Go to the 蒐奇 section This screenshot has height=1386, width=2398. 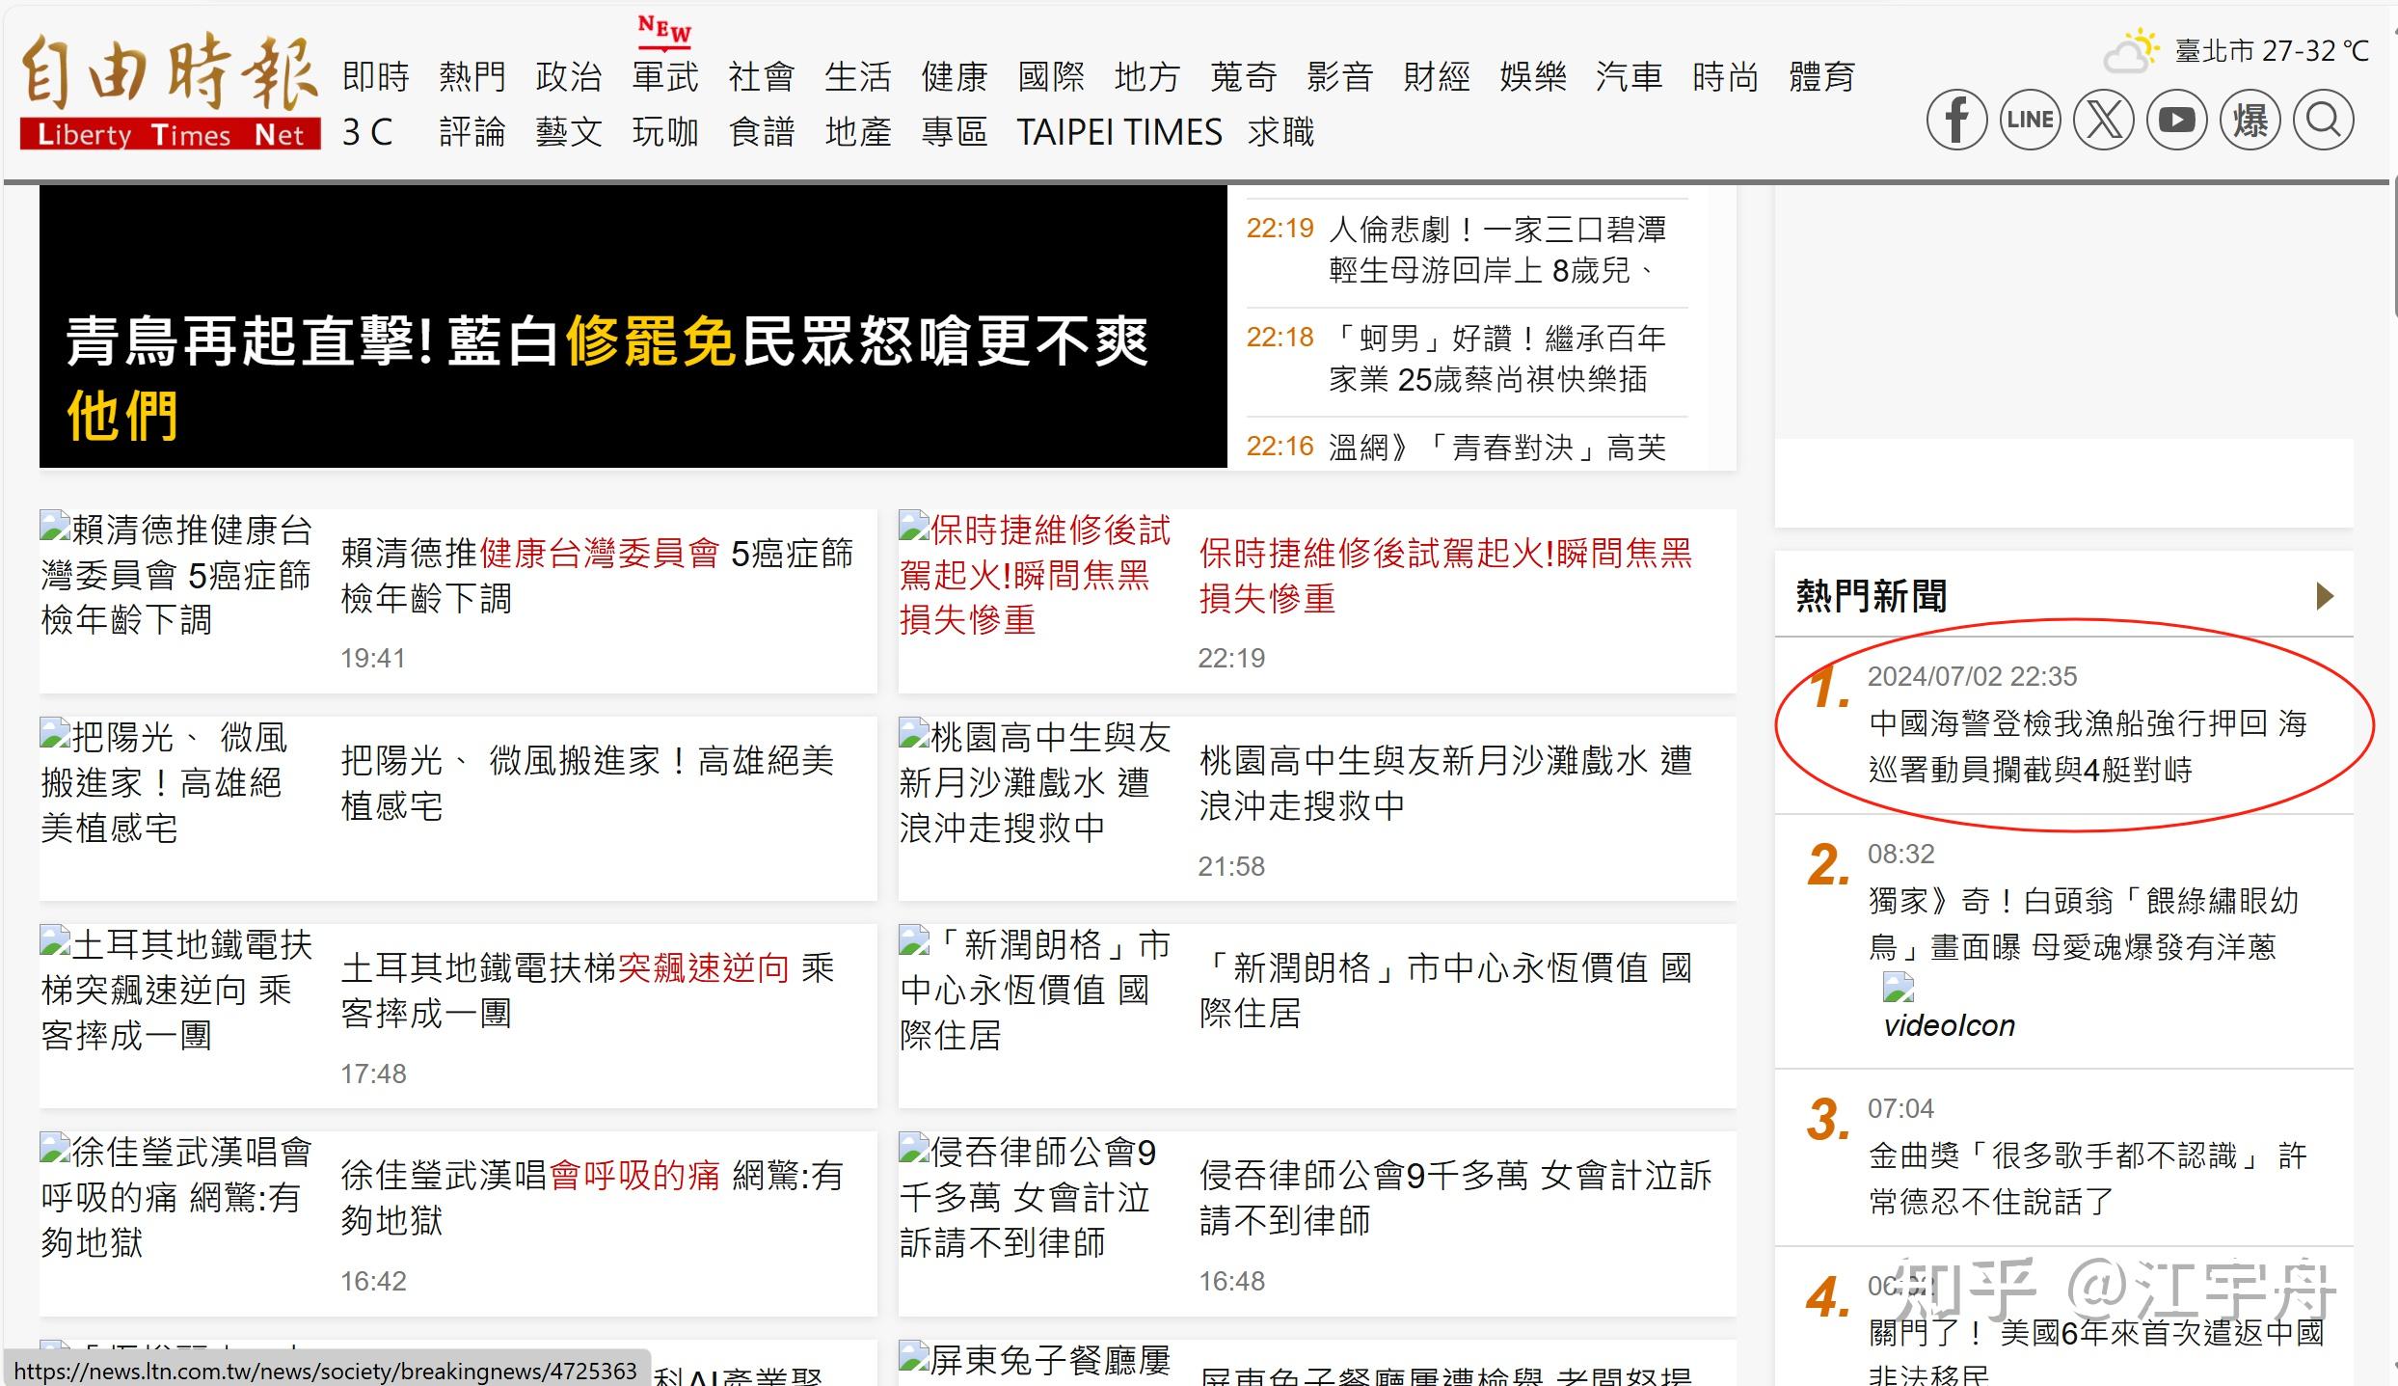pyautogui.click(x=1244, y=77)
